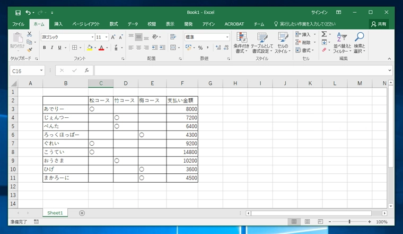Undo the last action
The width and height of the screenshot is (403, 234).
click(x=28, y=13)
